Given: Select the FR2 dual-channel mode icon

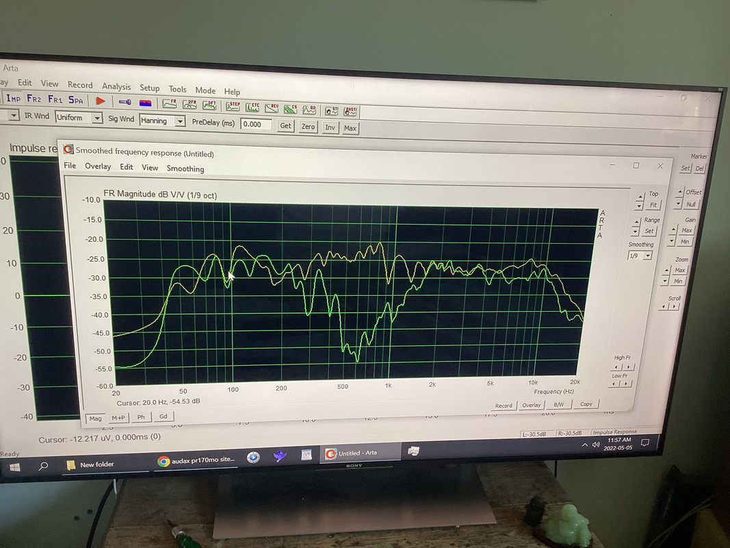Looking at the screenshot, I should click(34, 99).
